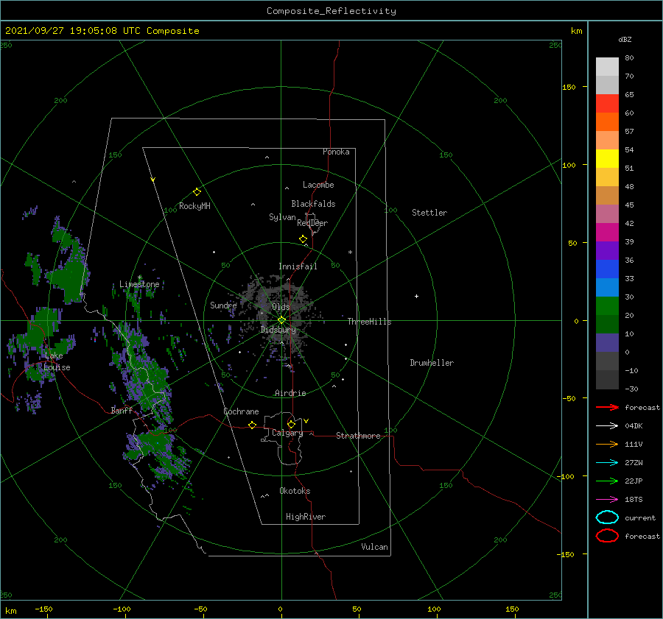
Task: Click the Innisfail town label
Action: pyautogui.click(x=298, y=266)
